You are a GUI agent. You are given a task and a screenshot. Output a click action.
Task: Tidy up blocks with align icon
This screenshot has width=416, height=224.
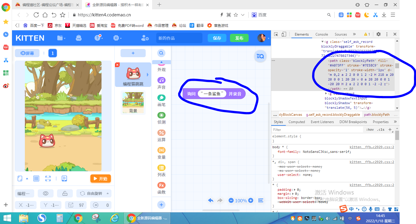pos(261,200)
